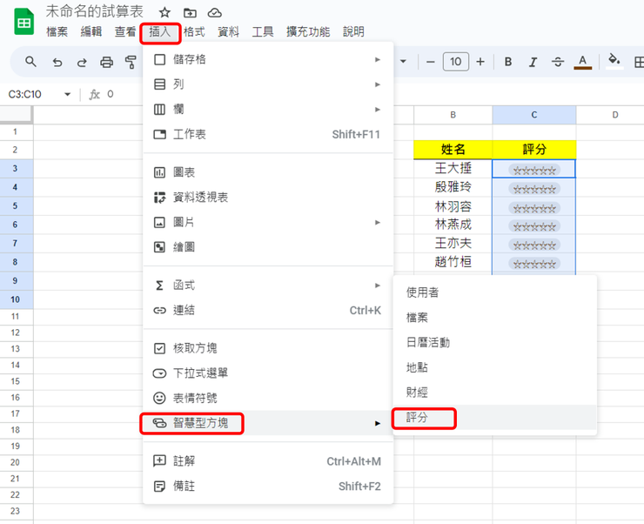Expand the 儲存格 submenu arrow

(x=378, y=59)
